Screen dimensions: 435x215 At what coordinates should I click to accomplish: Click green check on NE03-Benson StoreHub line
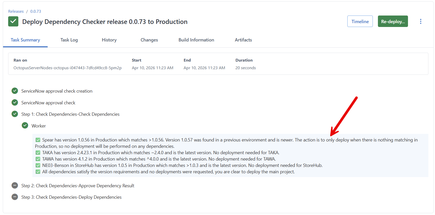pos(38,165)
